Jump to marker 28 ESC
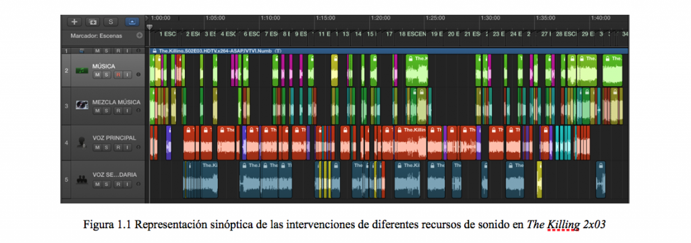 (566, 34)
